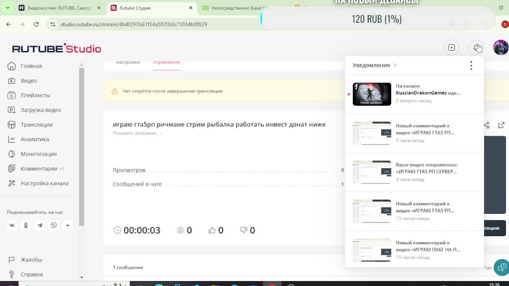This screenshot has height=286, width=509.
Task: Close the Rutube Студия tab
Action: click(191, 8)
